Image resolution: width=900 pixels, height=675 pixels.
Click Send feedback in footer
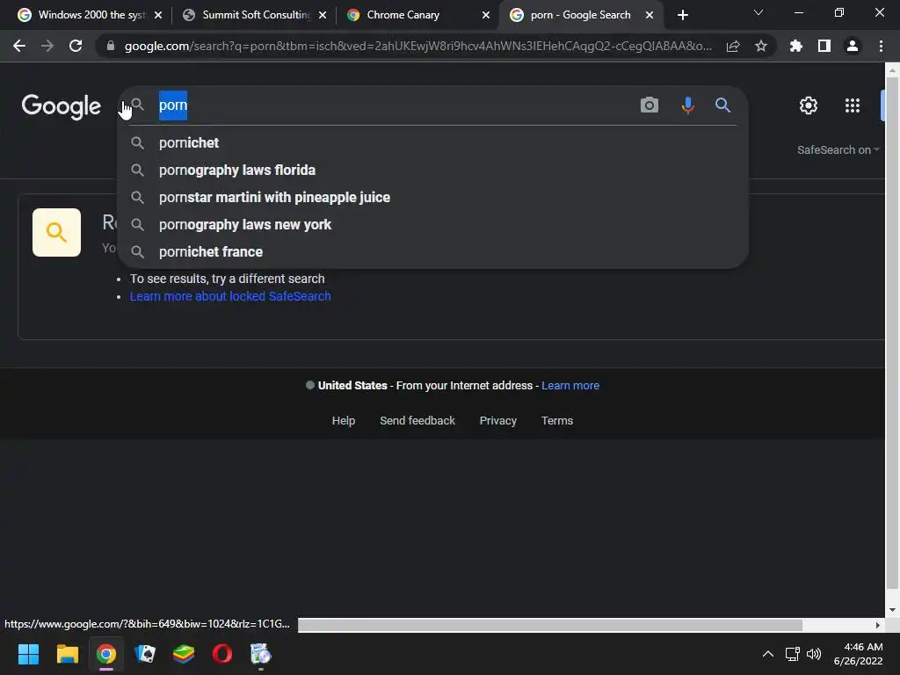(x=417, y=421)
